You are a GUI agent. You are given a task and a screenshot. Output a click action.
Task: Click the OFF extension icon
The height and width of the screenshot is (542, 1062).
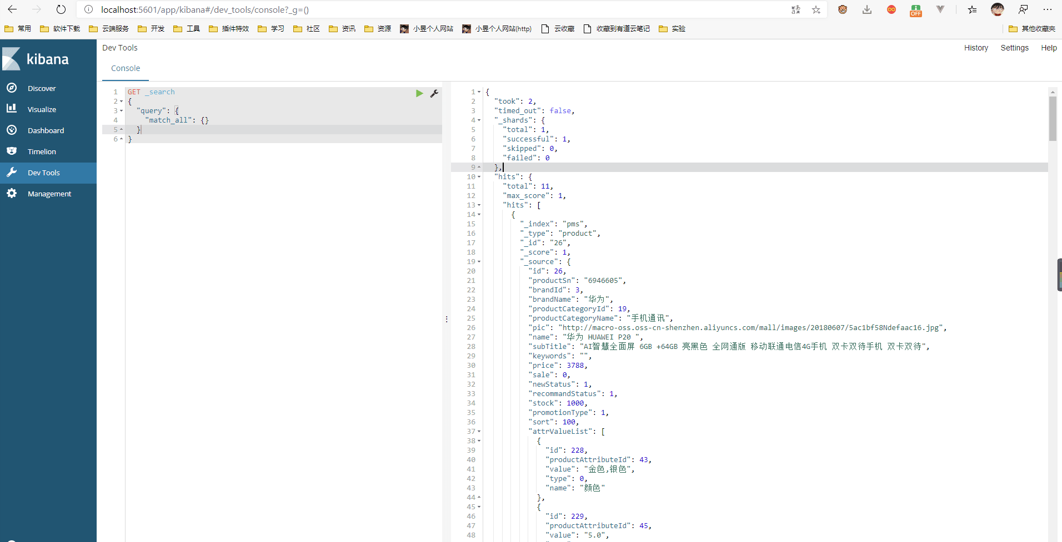tap(916, 11)
